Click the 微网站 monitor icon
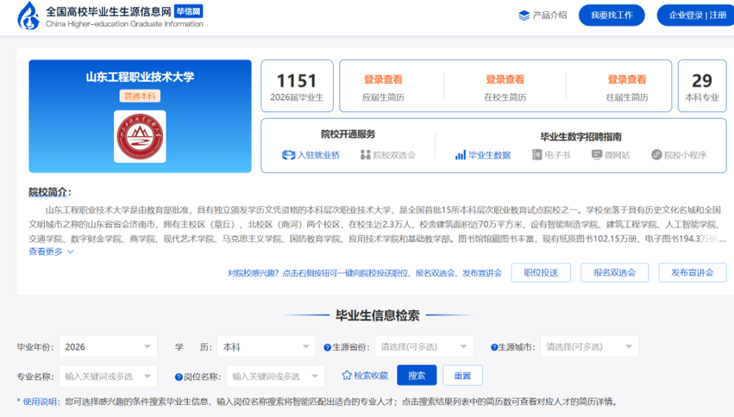Image resolution: width=734 pixels, height=417 pixels. click(x=596, y=155)
